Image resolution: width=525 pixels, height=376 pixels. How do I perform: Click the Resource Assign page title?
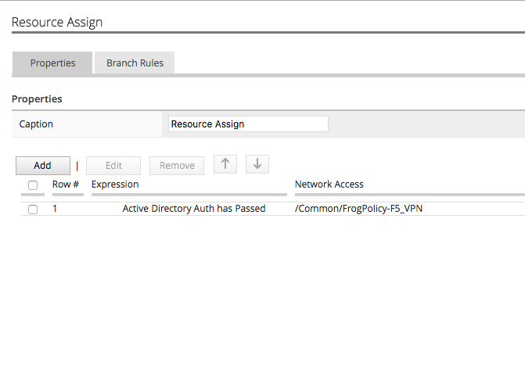coord(57,22)
